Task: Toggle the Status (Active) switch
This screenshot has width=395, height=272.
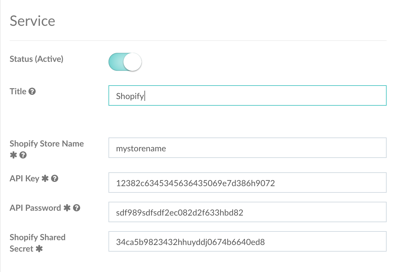Action: coord(125,62)
